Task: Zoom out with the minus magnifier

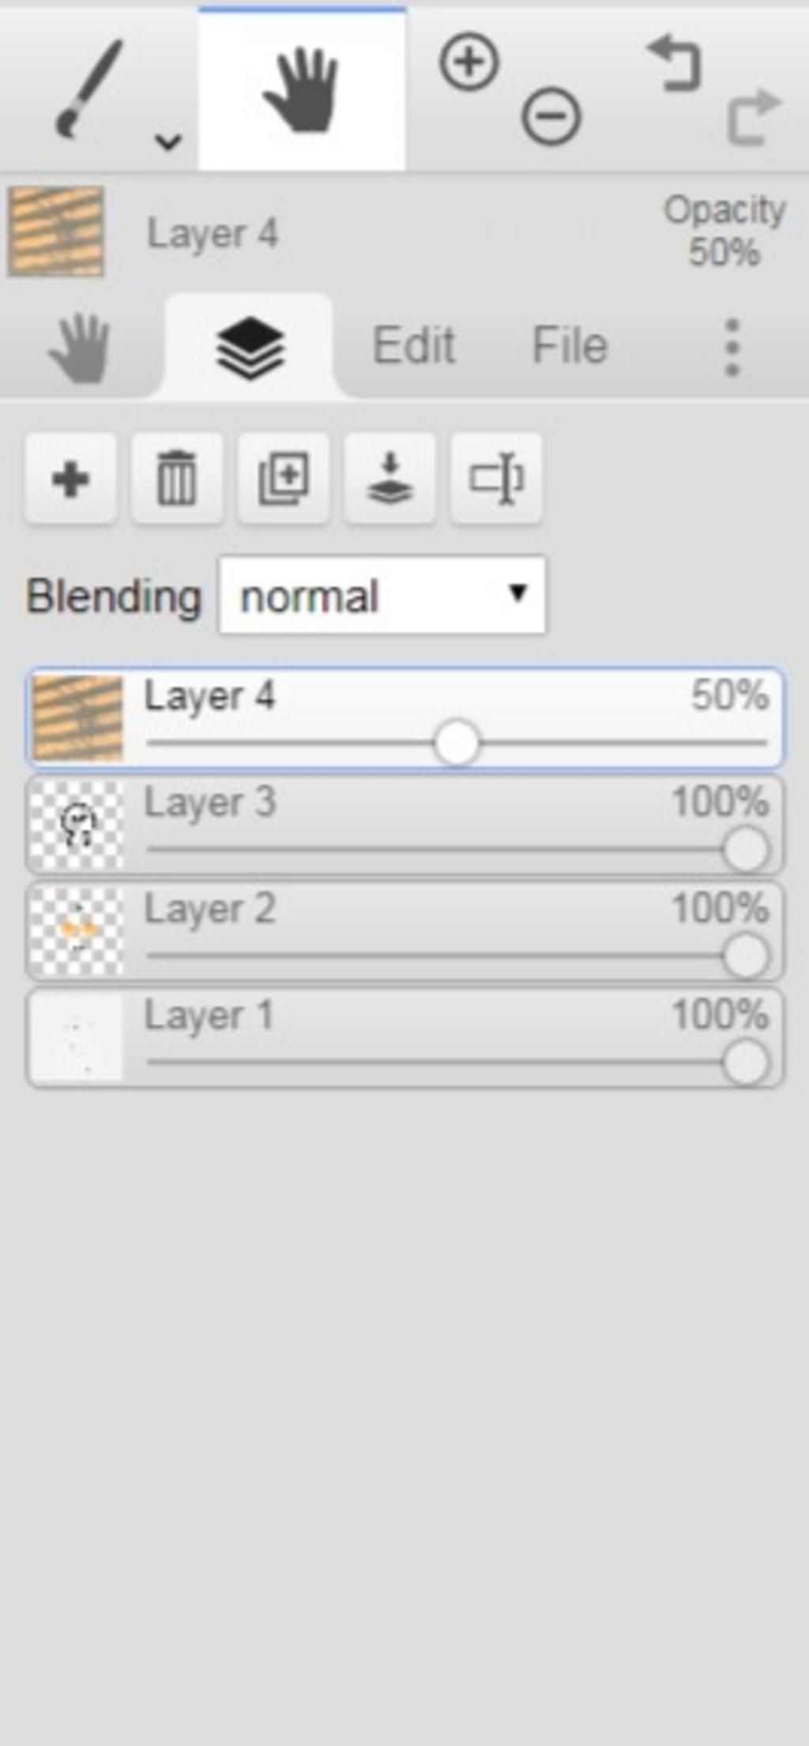Action: pyautogui.click(x=551, y=116)
